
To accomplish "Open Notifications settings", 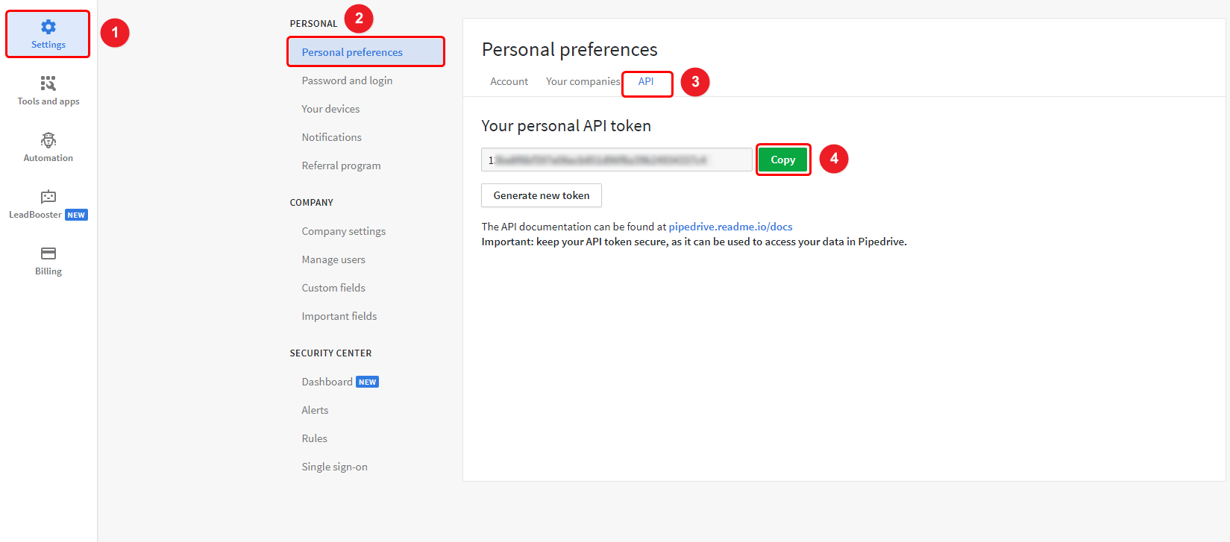I will [x=331, y=137].
